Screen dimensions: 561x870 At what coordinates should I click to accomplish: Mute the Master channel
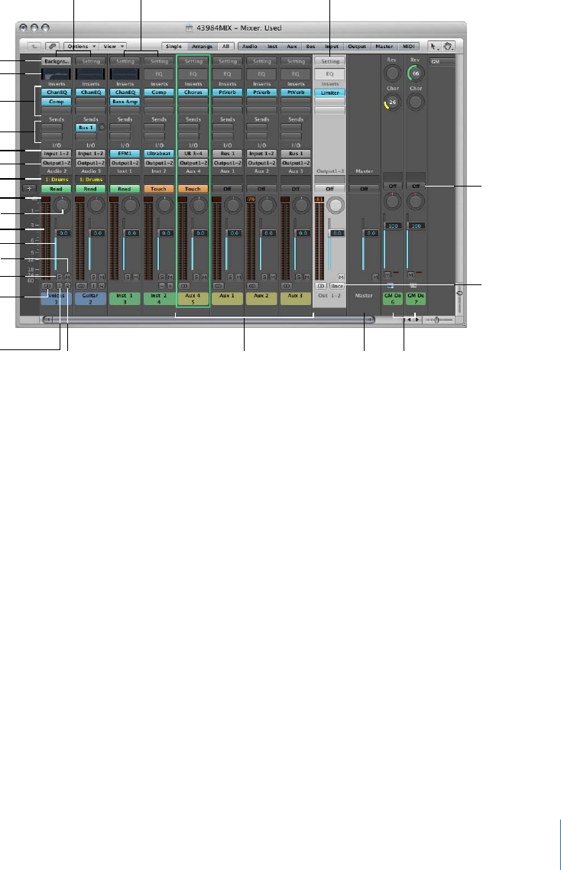pyautogui.click(x=376, y=277)
